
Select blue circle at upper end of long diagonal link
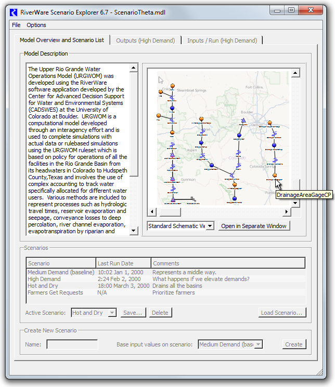click(x=212, y=165)
